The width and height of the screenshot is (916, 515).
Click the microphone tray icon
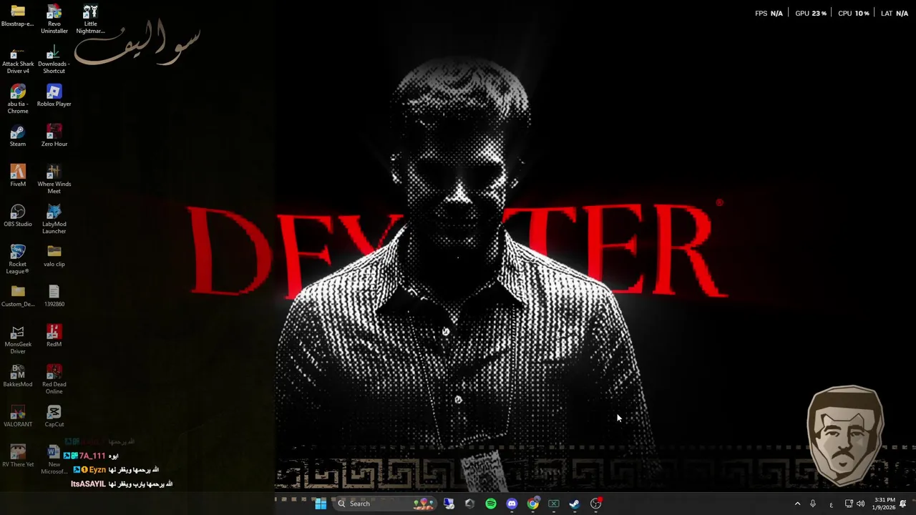(x=813, y=504)
